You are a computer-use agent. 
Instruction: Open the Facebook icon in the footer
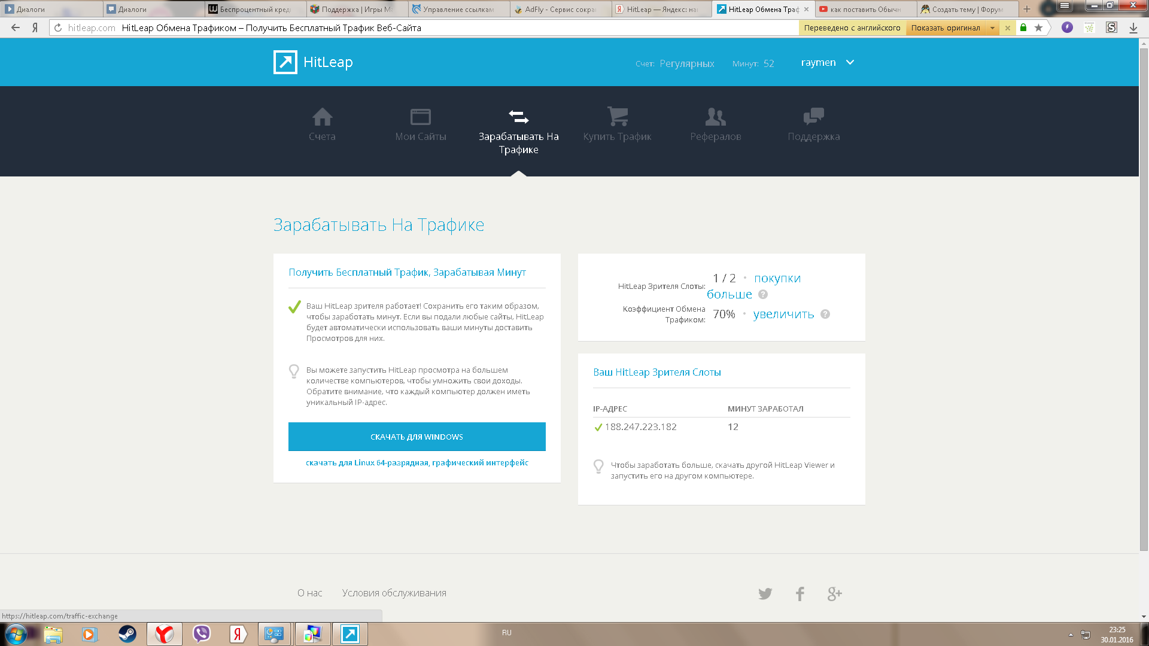(x=800, y=593)
